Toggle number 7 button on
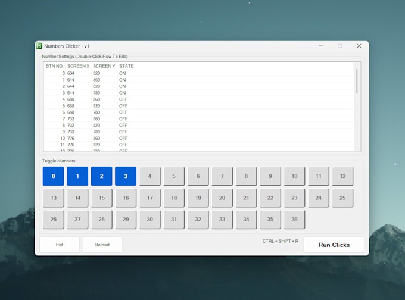The width and height of the screenshot is (405, 300). tap(222, 176)
